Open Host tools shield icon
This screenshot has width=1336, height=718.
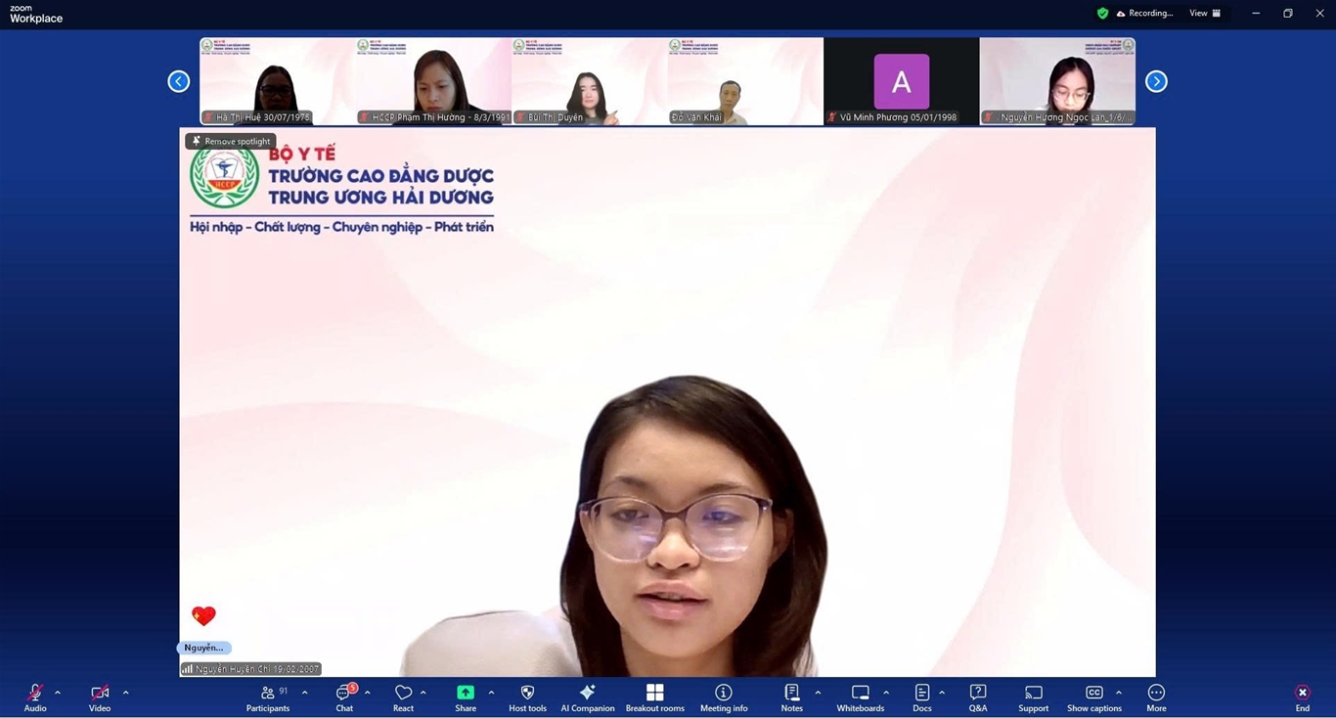527,694
